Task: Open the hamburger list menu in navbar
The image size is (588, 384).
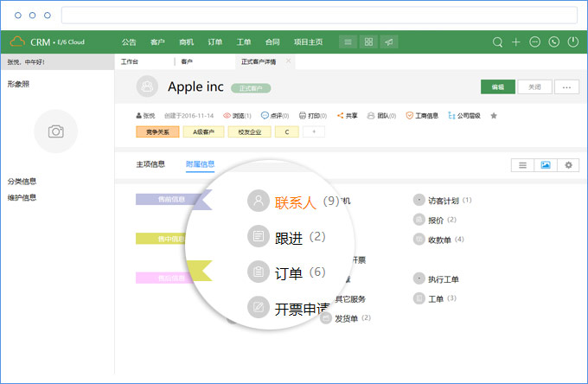Action: tap(348, 42)
